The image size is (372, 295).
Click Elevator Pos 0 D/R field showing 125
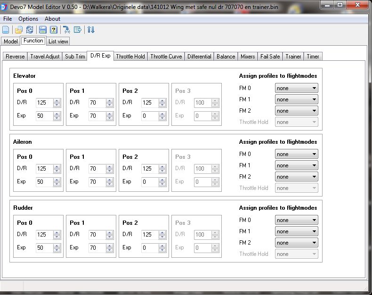45,103
